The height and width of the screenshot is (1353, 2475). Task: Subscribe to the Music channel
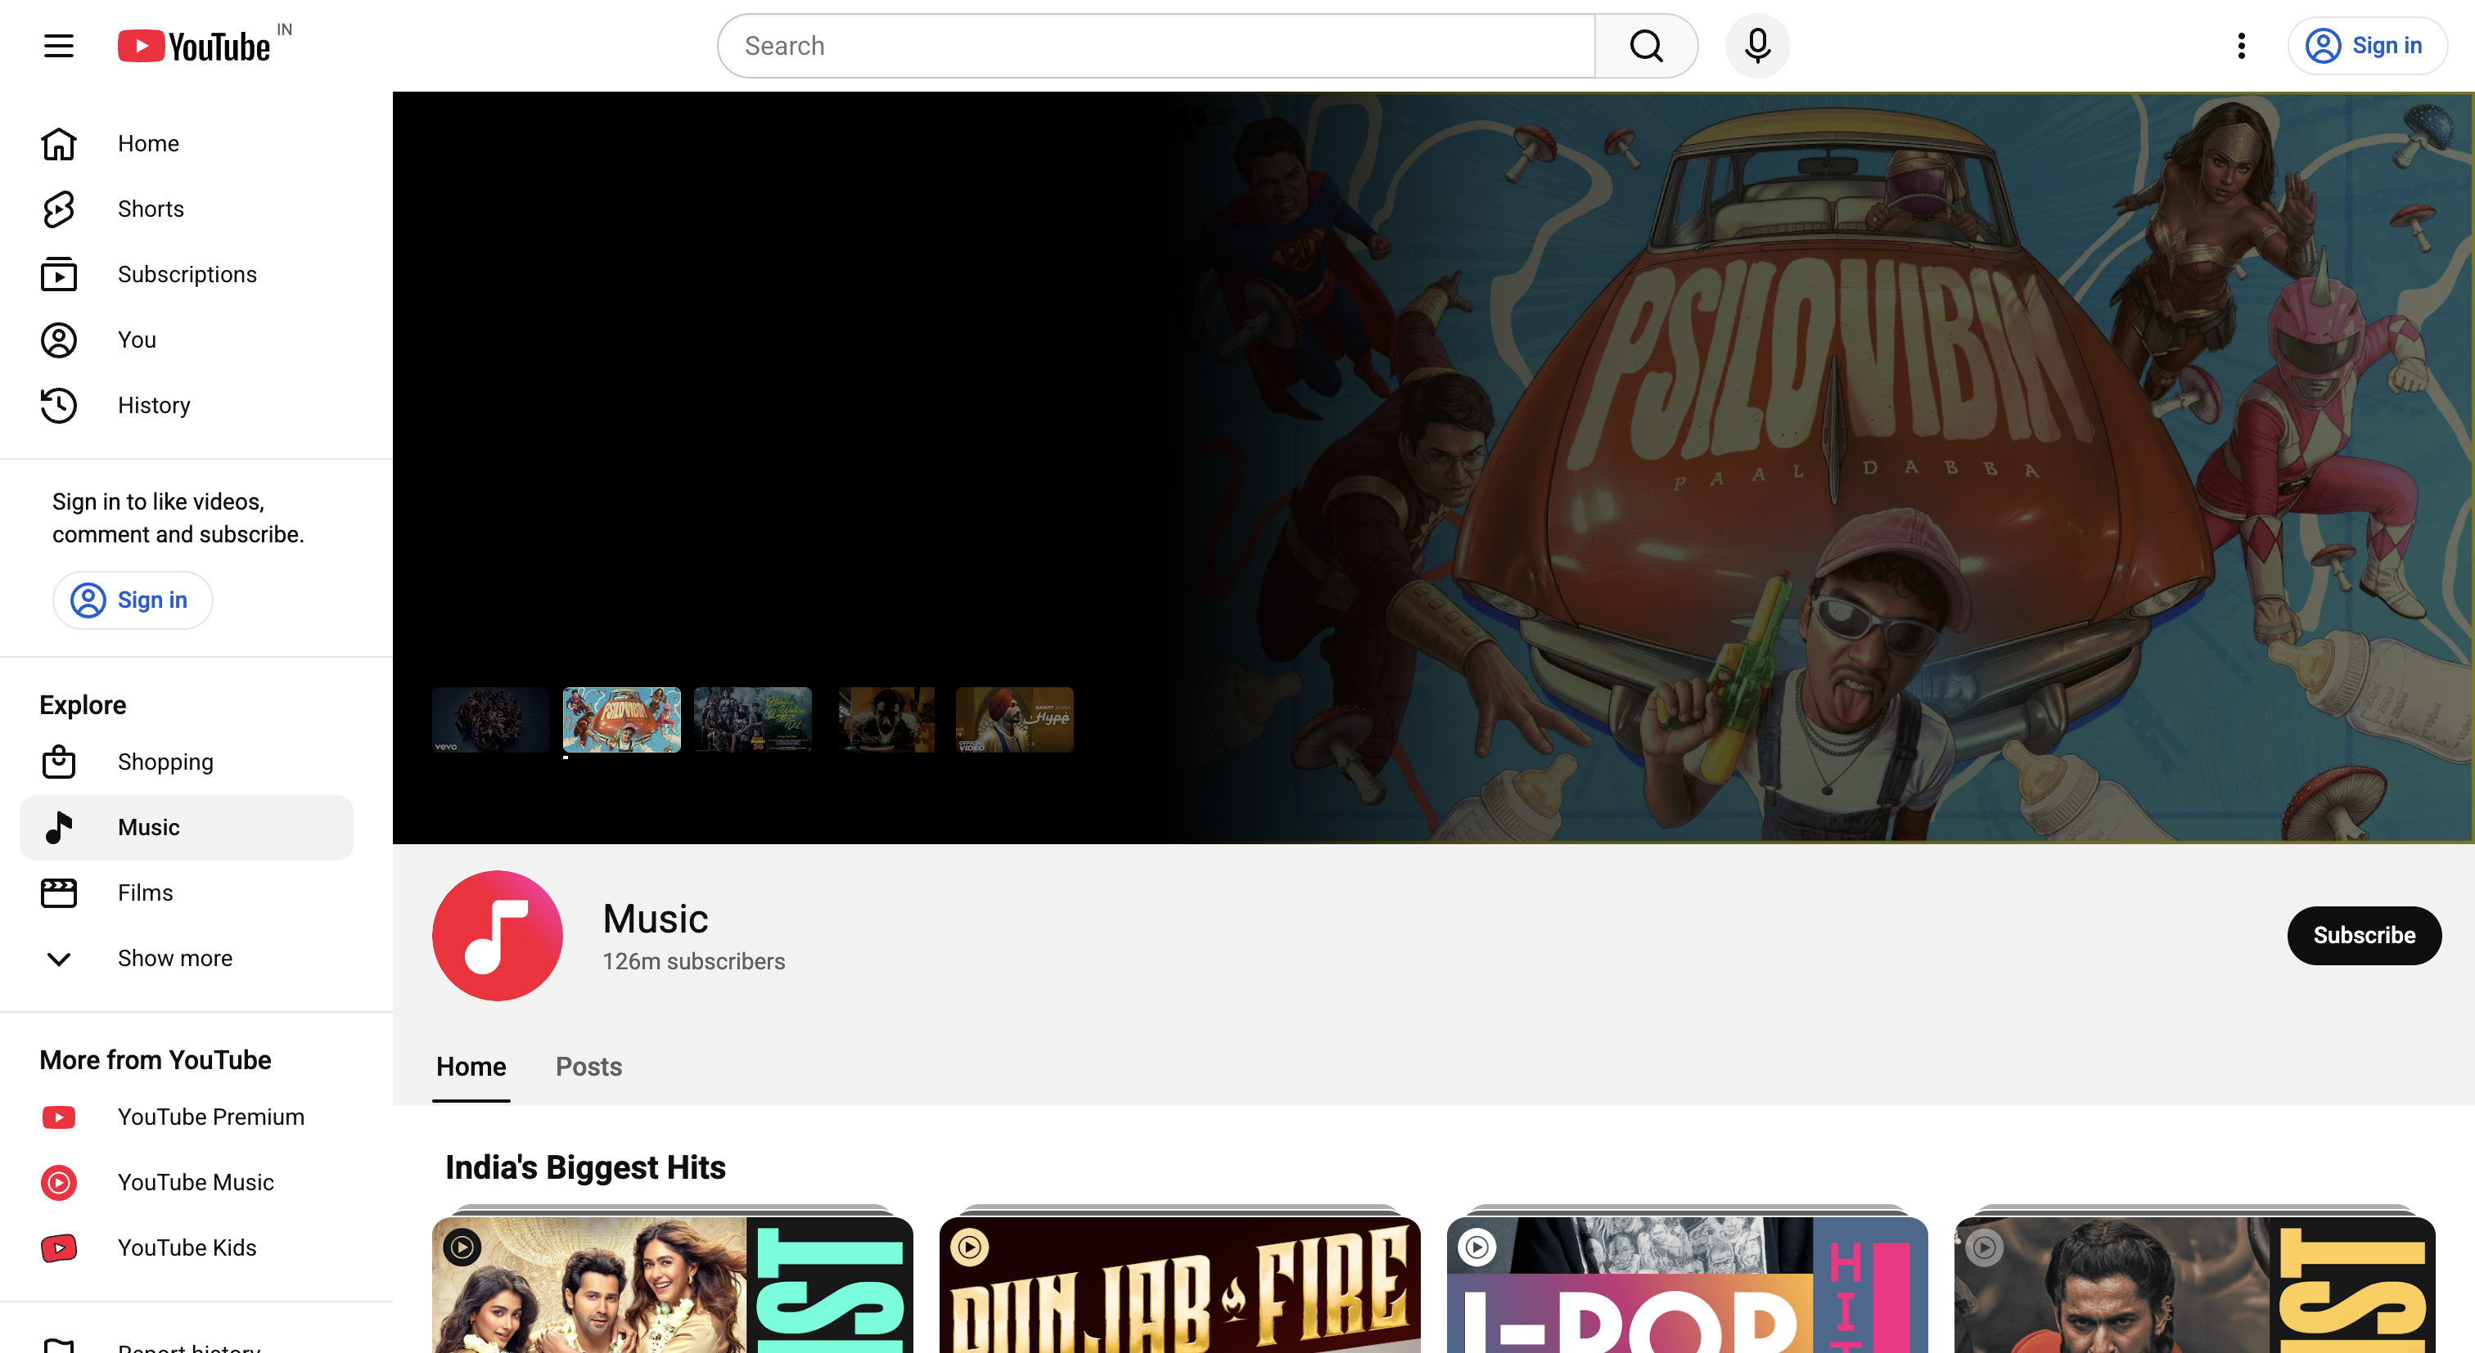[x=2364, y=935]
